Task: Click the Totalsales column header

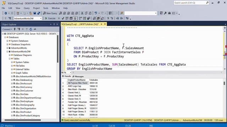Action: pyautogui.click(x=94, y=80)
